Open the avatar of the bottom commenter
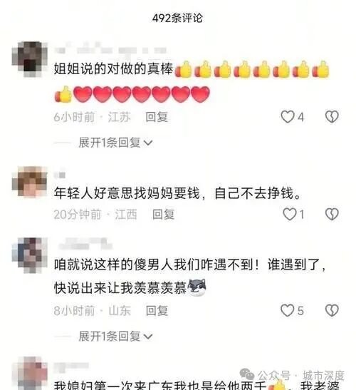This screenshot has width=356, height=390. click(x=30, y=373)
